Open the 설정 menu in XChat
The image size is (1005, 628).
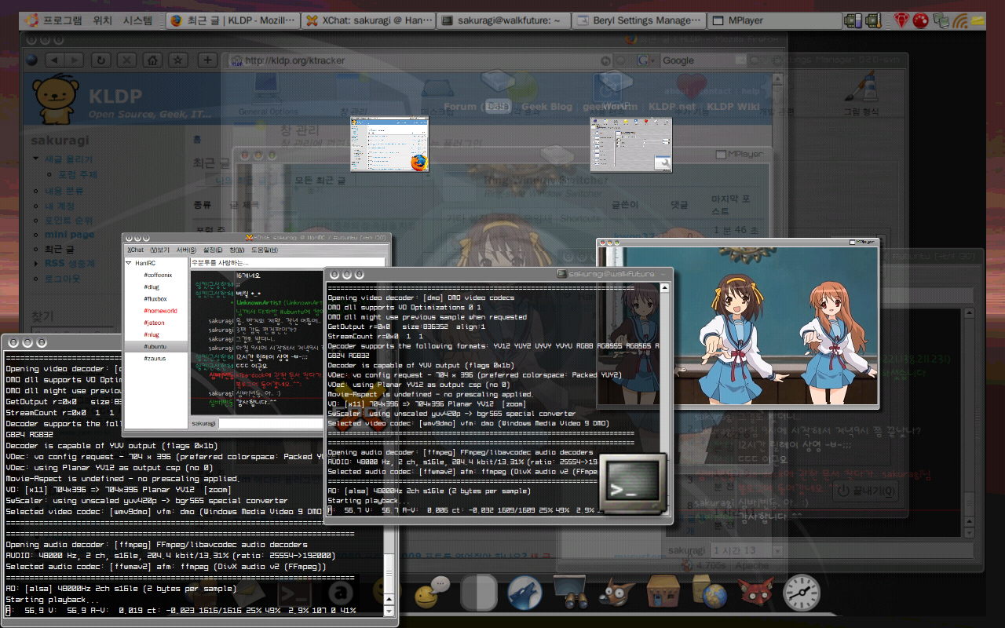[x=213, y=250]
